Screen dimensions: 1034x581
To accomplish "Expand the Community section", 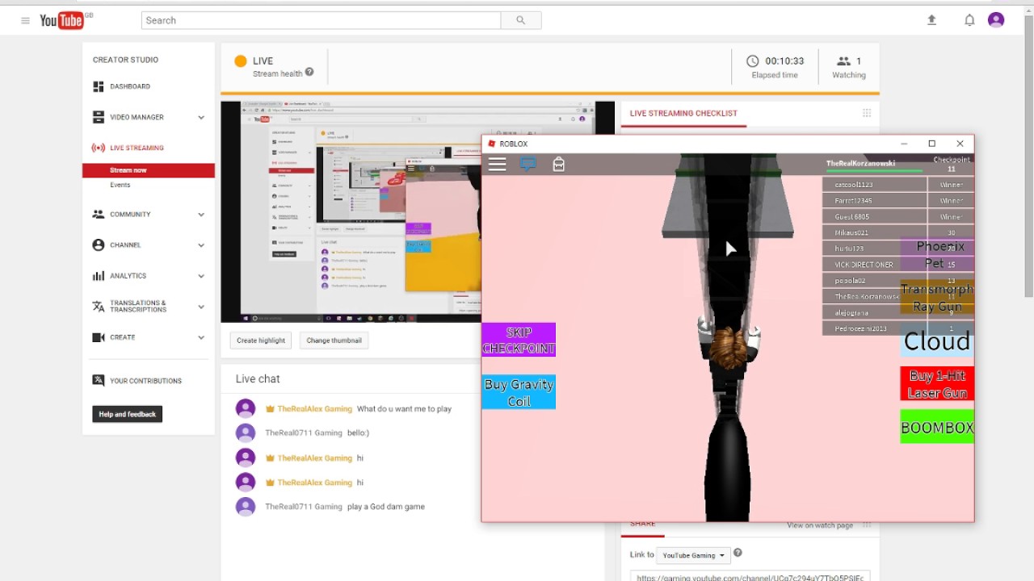I will [201, 214].
